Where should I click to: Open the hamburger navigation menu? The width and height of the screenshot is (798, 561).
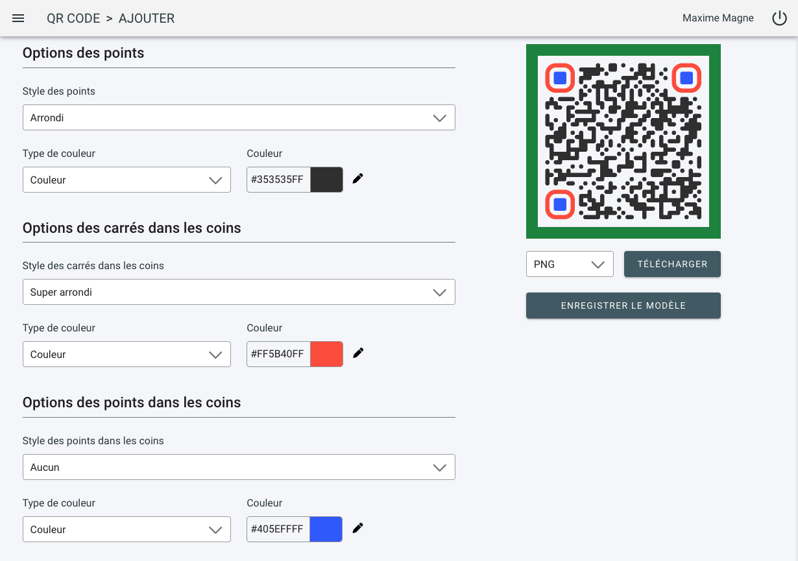(x=18, y=18)
